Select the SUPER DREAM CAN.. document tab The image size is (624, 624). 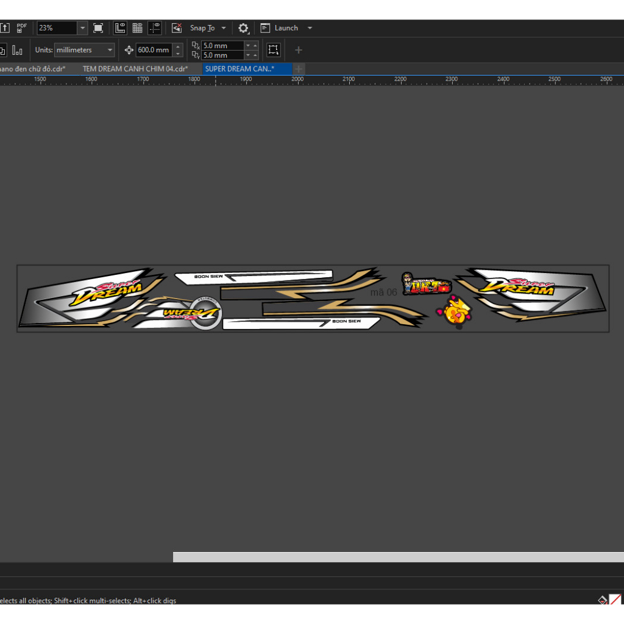click(240, 69)
